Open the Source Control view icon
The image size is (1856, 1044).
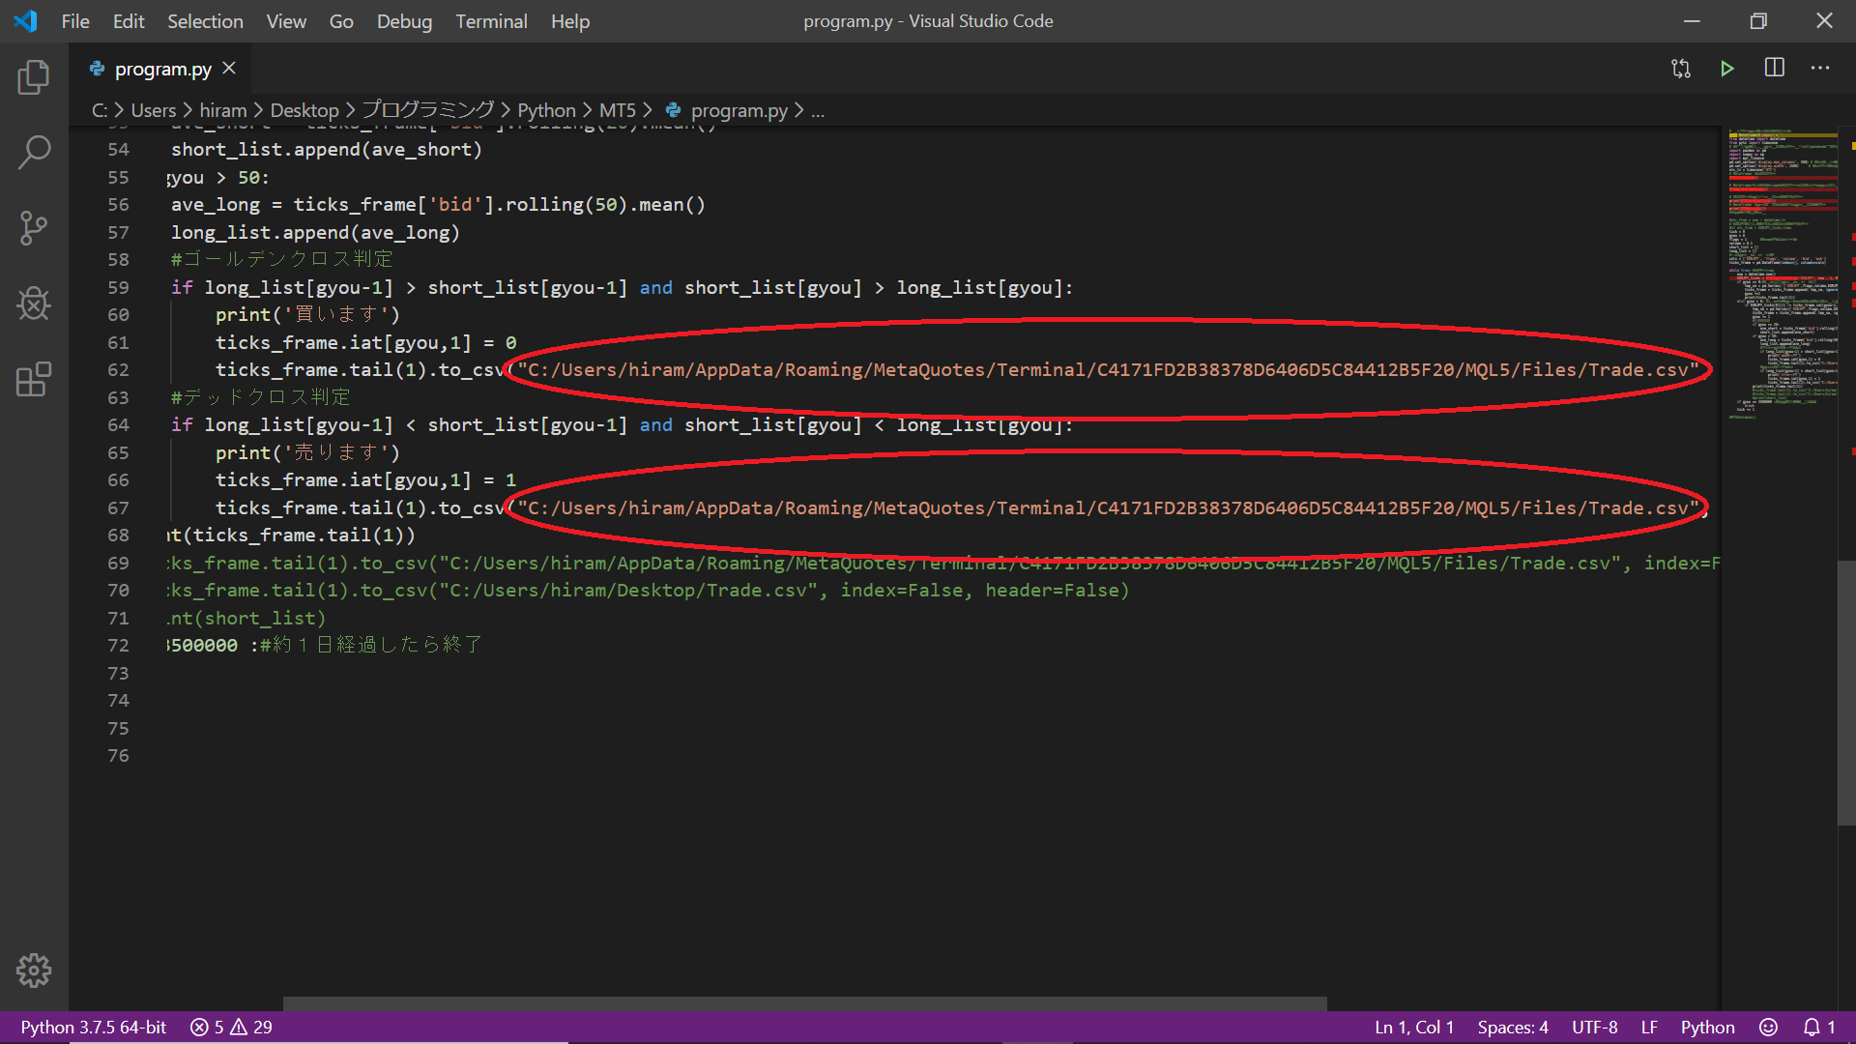click(x=34, y=228)
